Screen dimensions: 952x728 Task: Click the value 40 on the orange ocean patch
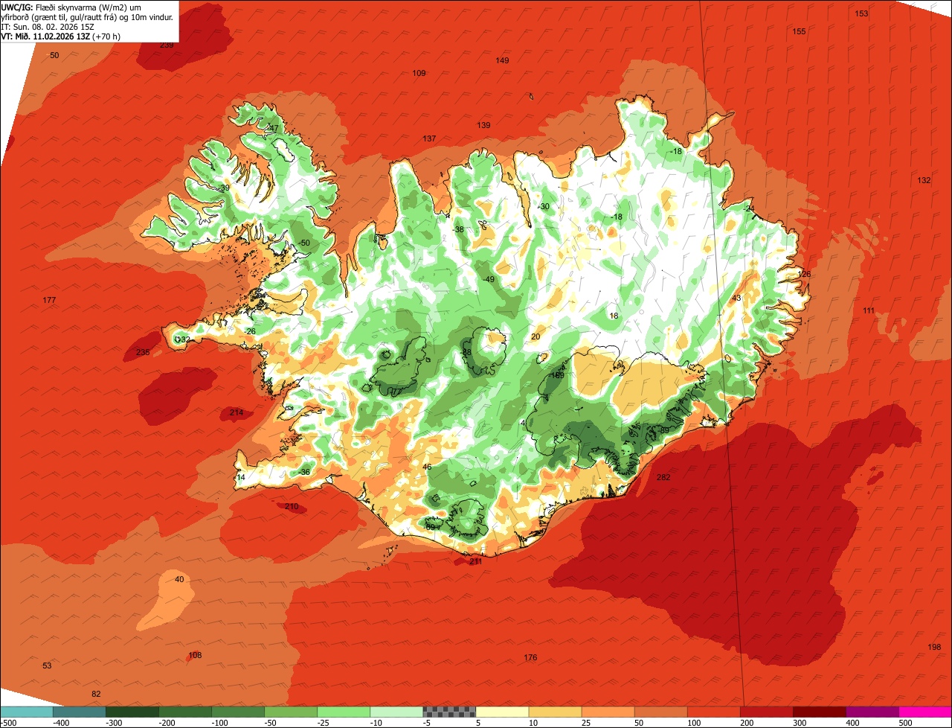(179, 579)
